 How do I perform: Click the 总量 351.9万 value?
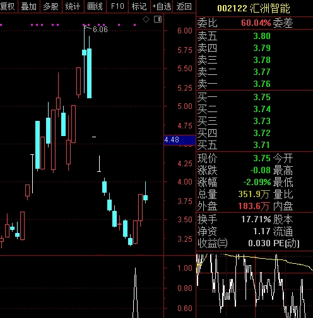254,194
